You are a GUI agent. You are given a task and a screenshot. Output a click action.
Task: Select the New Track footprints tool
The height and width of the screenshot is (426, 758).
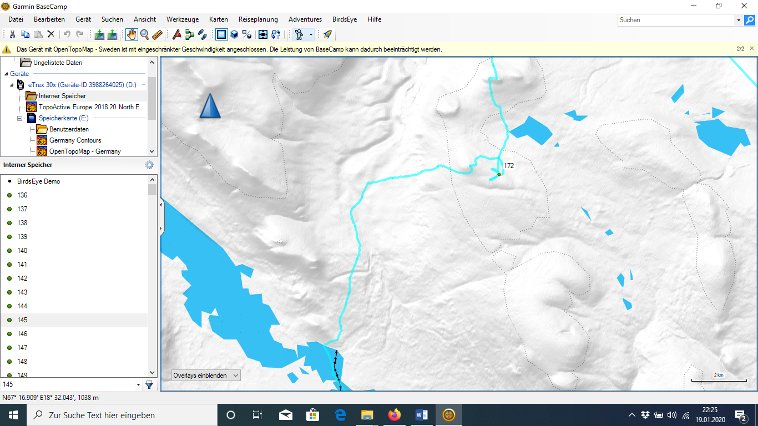pos(202,34)
